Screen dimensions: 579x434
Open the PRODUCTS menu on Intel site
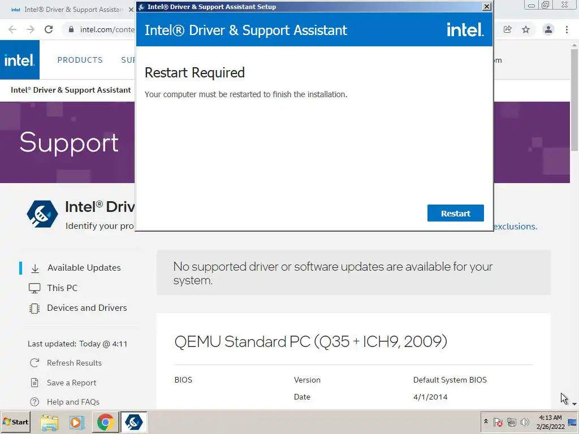click(x=80, y=60)
